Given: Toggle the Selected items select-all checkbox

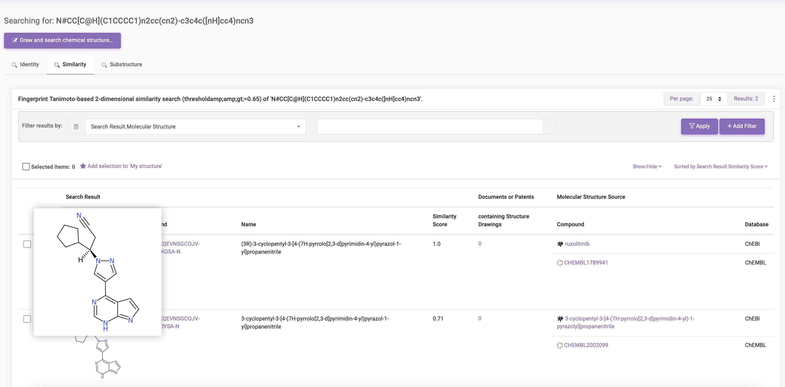Looking at the screenshot, I should pyautogui.click(x=26, y=167).
